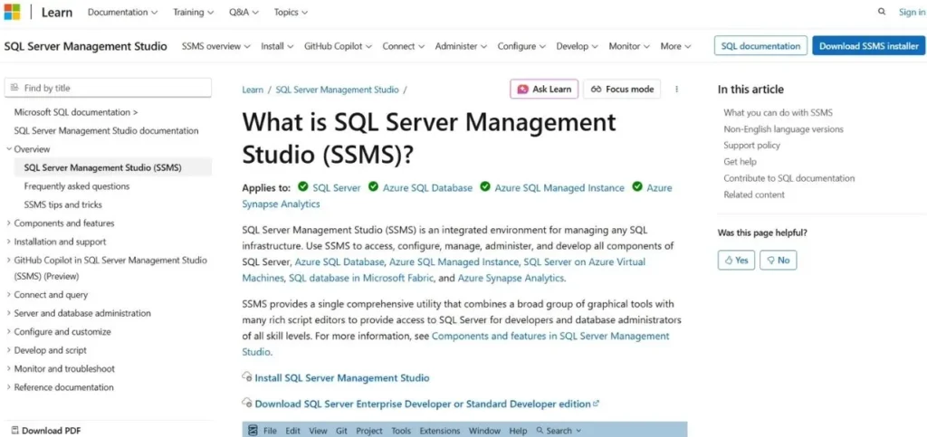
Task: Open Install menu in product nav
Action: click(x=277, y=46)
